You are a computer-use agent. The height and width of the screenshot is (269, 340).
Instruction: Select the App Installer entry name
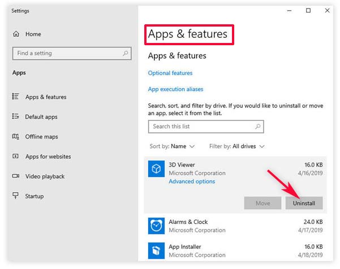click(x=185, y=247)
